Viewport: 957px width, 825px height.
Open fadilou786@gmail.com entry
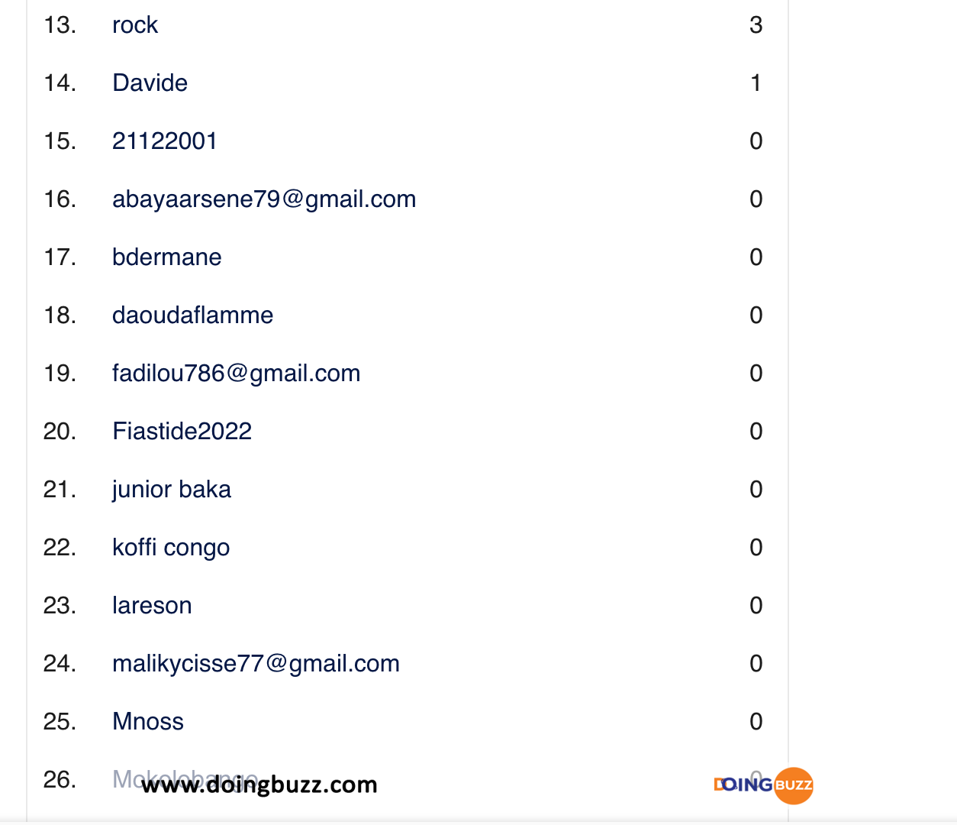[236, 374]
